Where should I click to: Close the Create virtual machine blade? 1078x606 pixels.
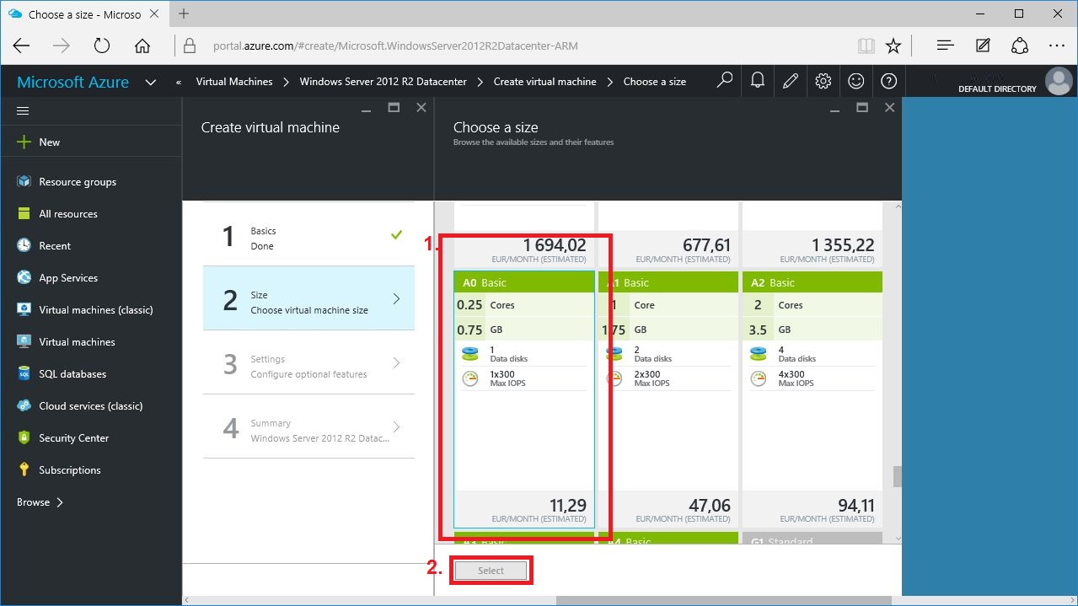pyautogui.click(x=421, y=108)
